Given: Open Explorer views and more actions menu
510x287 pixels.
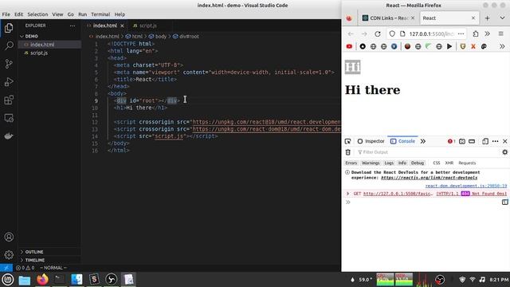Looking at the screenshot, I should click(x=73, y=26).
